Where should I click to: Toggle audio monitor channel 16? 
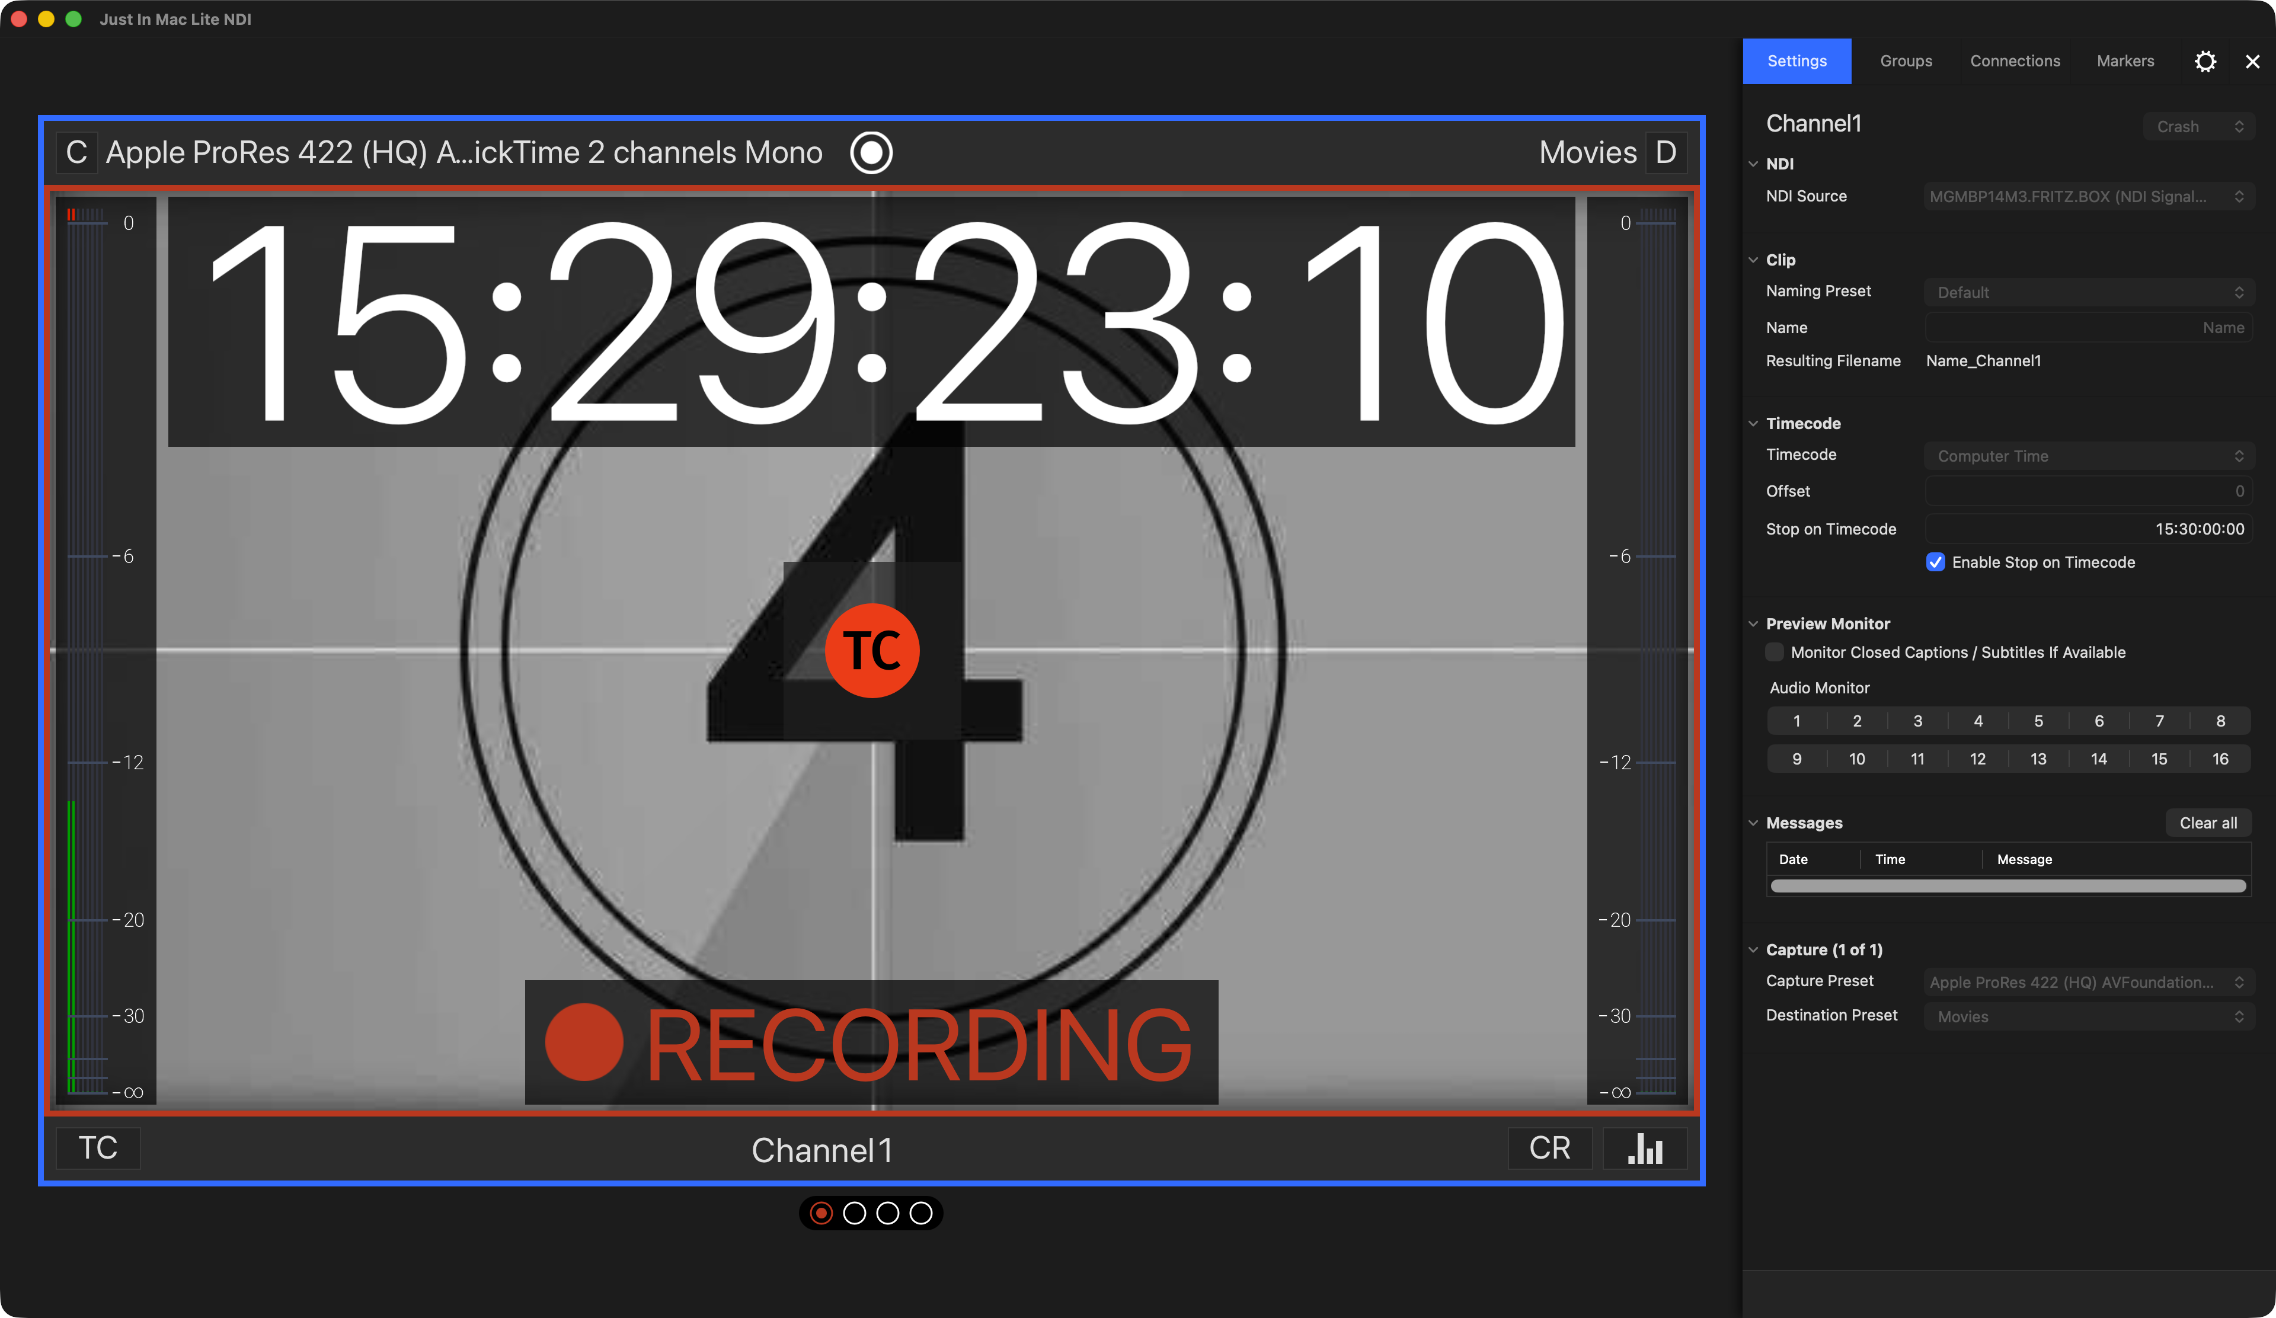[x=2220, y=759]
